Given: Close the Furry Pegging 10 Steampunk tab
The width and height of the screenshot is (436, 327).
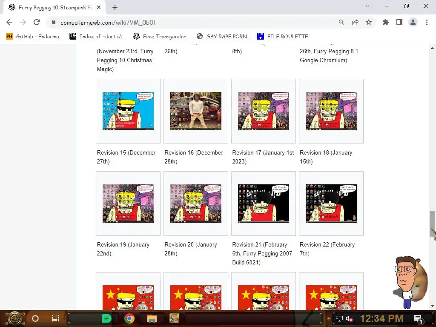Looking at the screenshot, I should coord(99,7).
